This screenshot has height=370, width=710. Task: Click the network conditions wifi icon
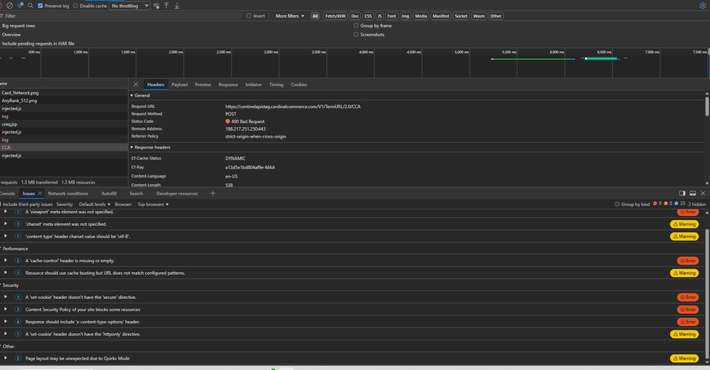pos(156,6)
